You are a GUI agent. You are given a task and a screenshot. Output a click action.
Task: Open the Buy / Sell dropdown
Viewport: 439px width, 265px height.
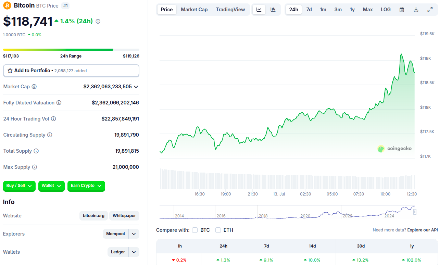19,186
